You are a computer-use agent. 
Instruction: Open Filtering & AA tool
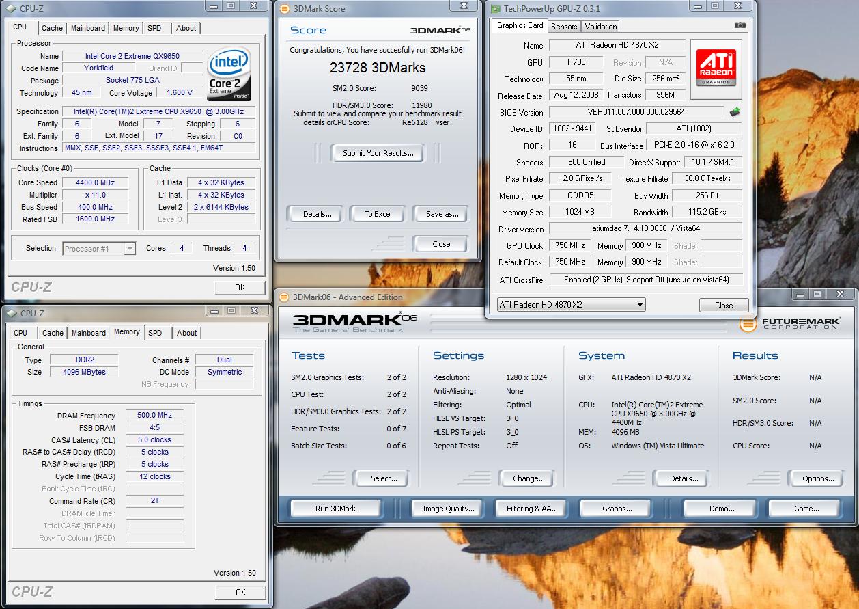[532, 509]
